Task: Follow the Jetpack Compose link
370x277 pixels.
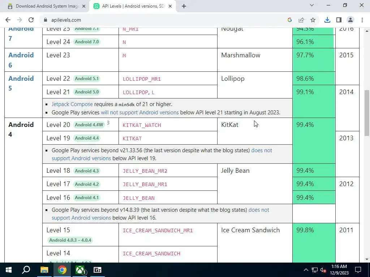Action: click(x=72, y=104)
